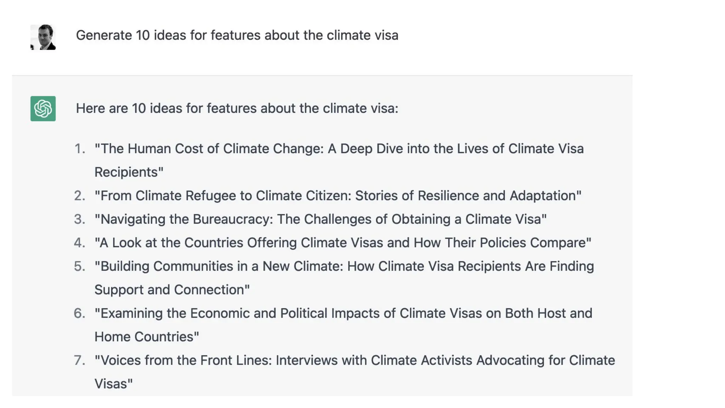Click list number 6 marker
725x408 pixels.
coord(80,313)
